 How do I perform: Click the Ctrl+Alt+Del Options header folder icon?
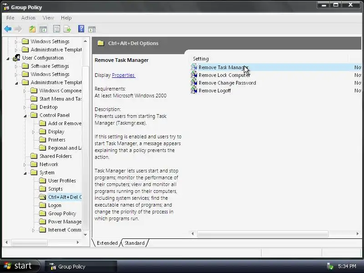click(101, 43)
